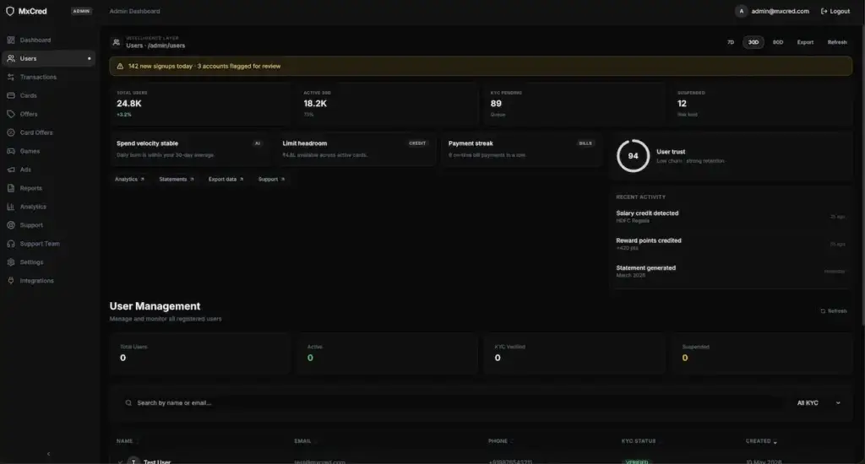The height and width of the screenshot is (464, 865).
Task: Open the Support quick link
Action: (x=271, y=179)
